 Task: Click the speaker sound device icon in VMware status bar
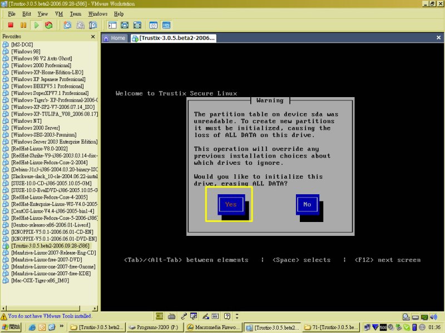(x=433, y=317)
